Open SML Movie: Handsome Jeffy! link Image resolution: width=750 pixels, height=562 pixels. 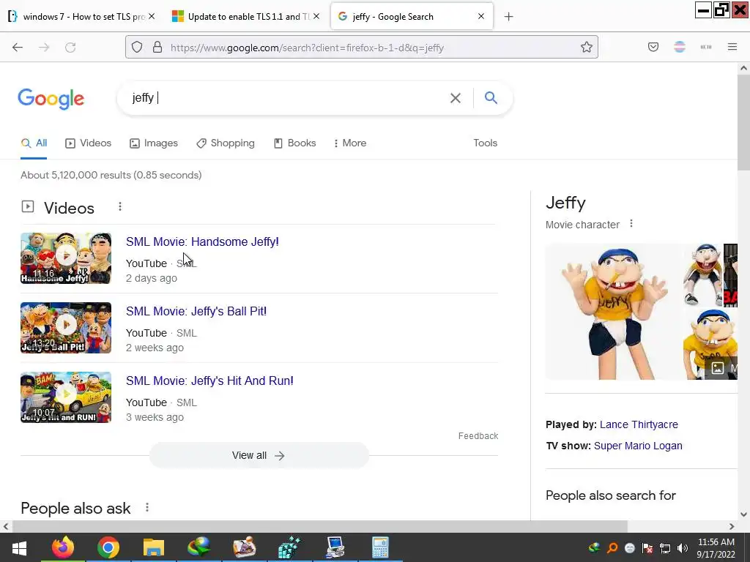202,241
